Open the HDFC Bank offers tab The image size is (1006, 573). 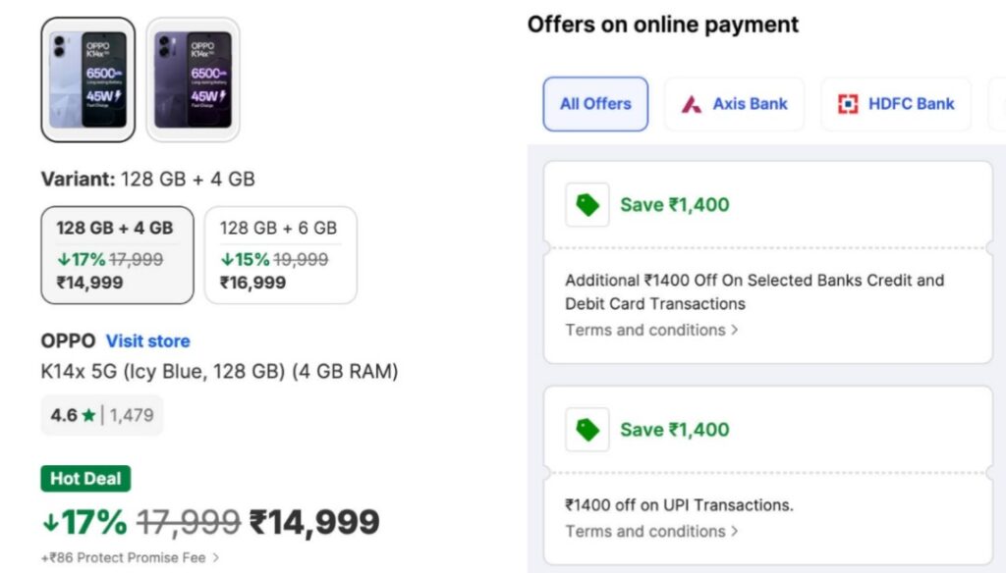(896, 104)
